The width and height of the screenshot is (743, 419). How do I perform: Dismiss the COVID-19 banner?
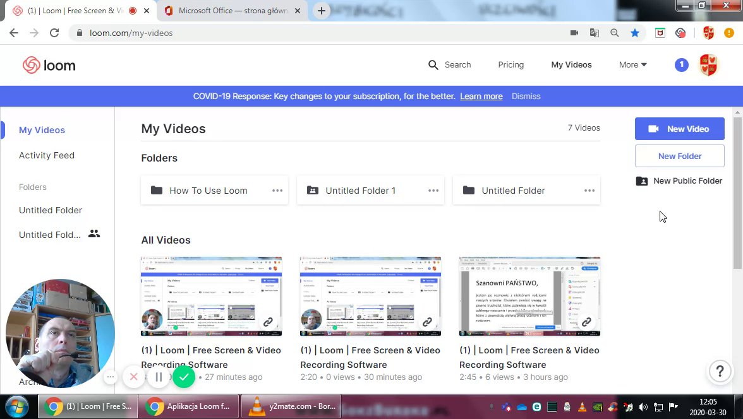(x=526, y=96)
